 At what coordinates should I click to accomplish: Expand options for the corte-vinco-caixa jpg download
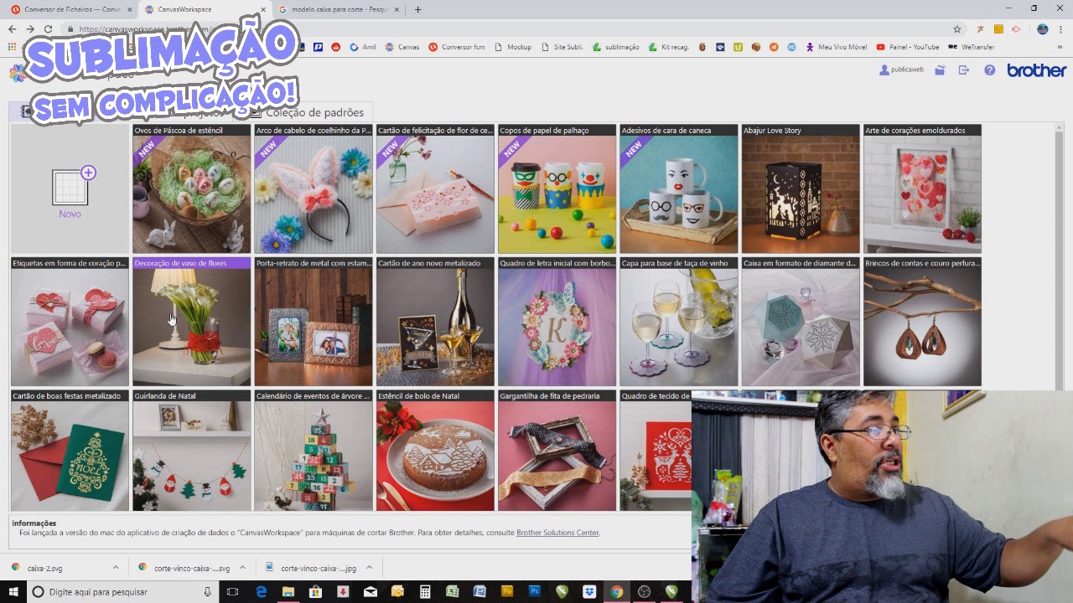pyautogui.click(x=370, y=568)
